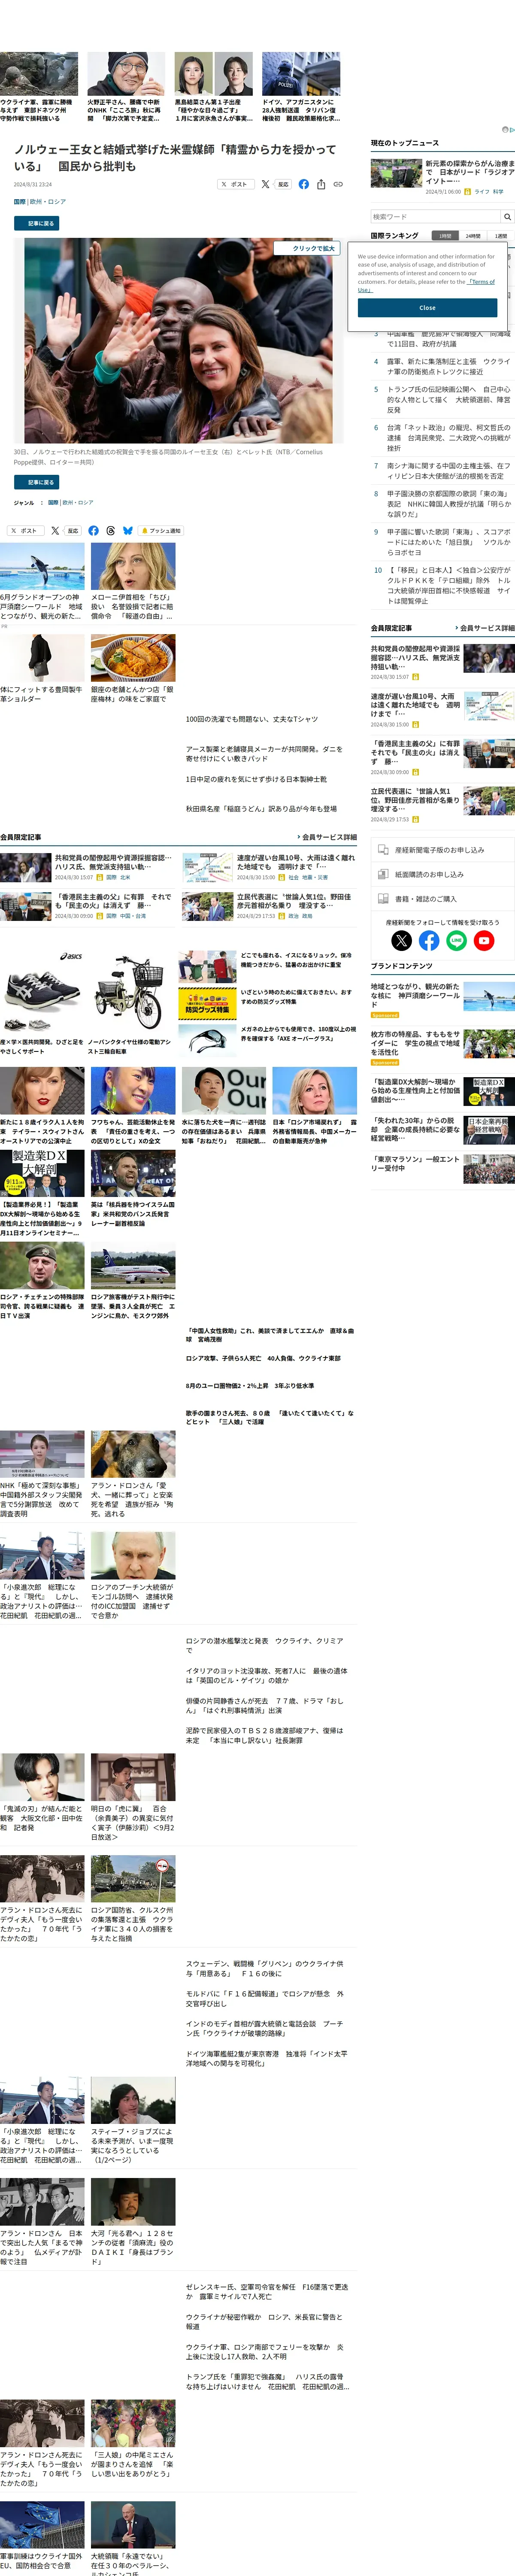Share the article on Facebook from the headline bar
515x2576 pixels.
pyautogui.click(x=303, y=184)
